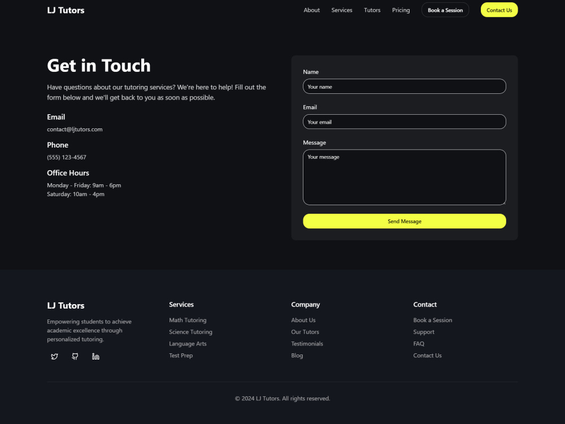The width and height of the screenshot is (565, 424).
Task: Focus the Your email input field
Action: (x=405, y=122)
